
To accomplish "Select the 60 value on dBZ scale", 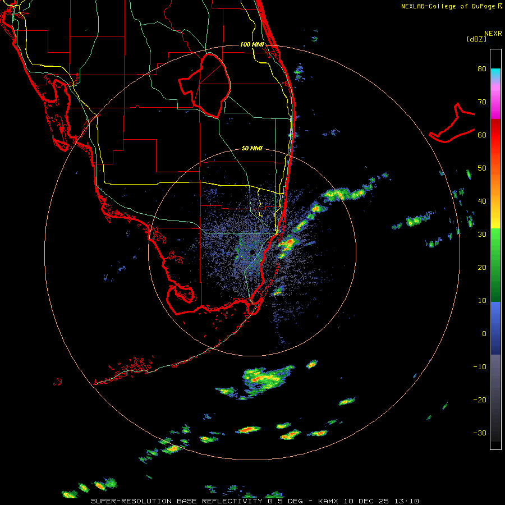I will pyautogui.click(x=482, y=135).
